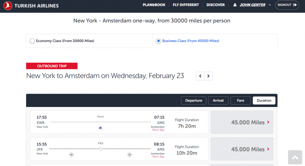Click the Signout button
Viewport: 305px width, 166px height.
[x=287, y=5]
